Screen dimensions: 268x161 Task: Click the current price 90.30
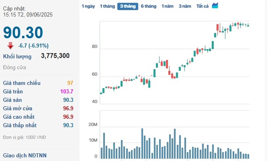(x=23, y=33)
